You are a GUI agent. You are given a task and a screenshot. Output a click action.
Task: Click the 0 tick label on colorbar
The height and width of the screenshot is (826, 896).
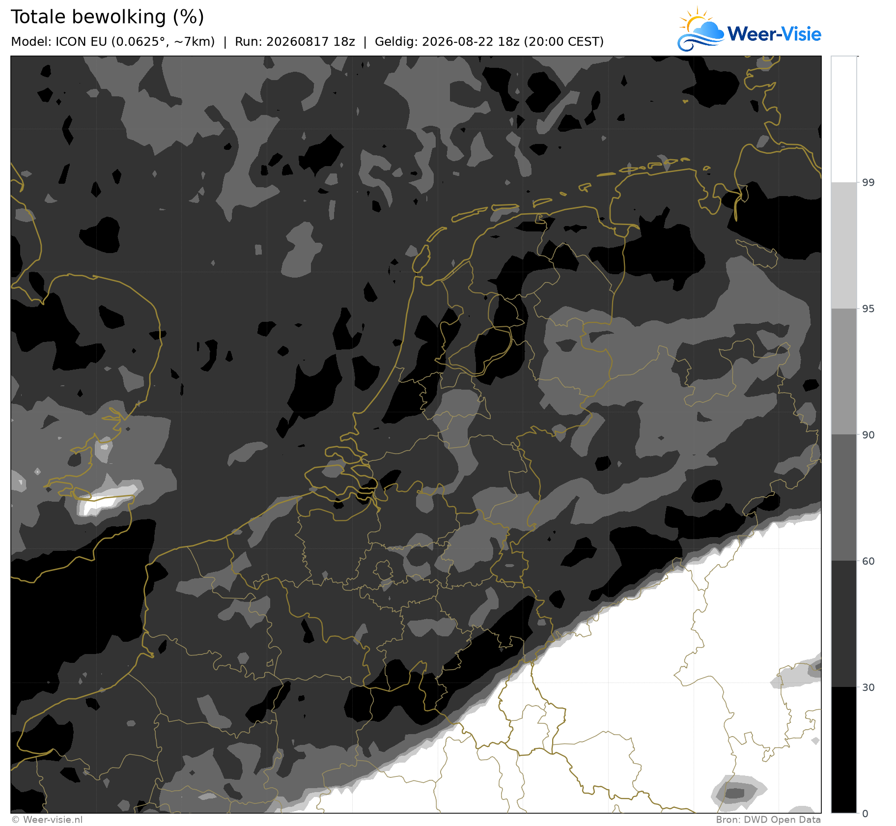865,814
